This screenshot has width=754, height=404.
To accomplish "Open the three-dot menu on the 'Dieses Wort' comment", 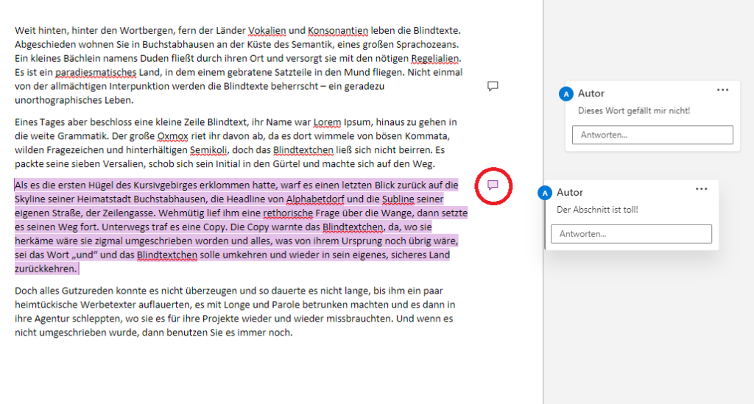I will 722,90.
